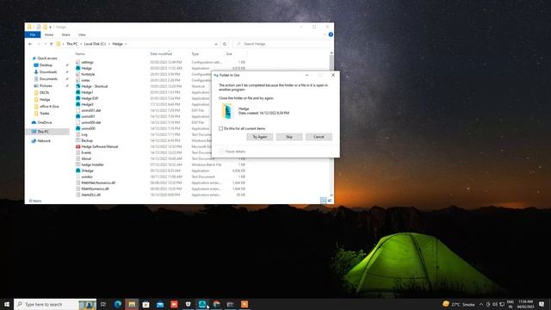
Task: Open Downloads in Quick access
Action: (48, 72)
